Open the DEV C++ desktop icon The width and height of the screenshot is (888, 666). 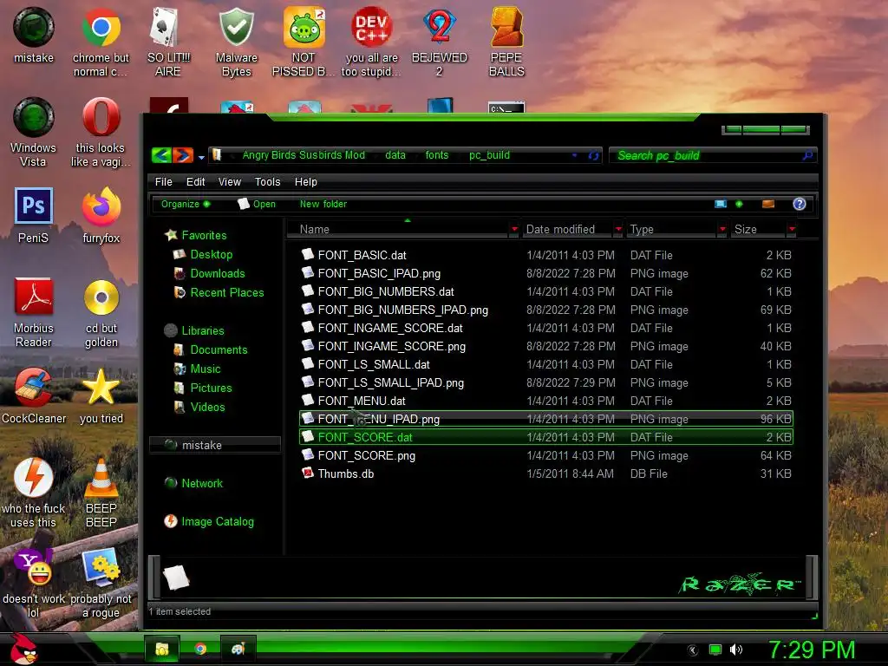coord(371,42)
